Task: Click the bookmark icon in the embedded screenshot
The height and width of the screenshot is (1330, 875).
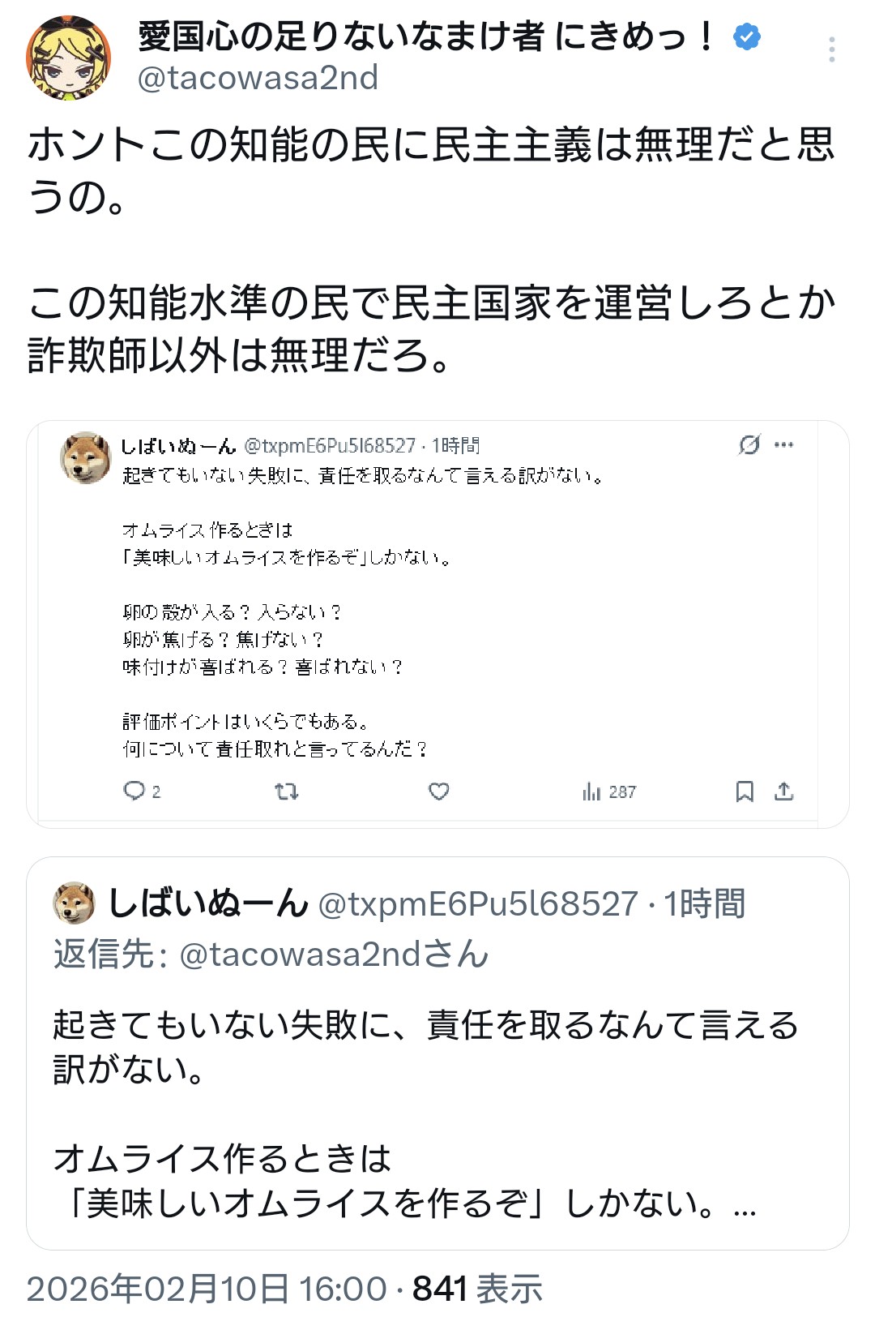Action: click(x=745, y=791)
